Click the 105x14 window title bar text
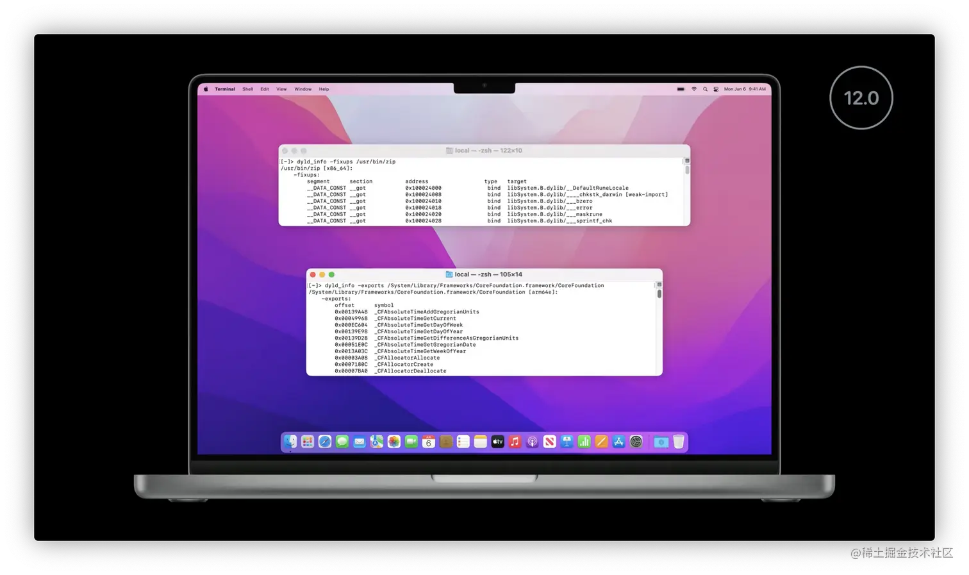 tap(488, 274)
